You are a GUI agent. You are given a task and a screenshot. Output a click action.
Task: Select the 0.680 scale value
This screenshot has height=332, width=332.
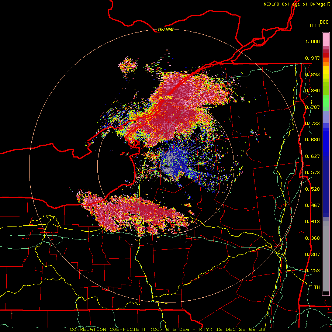pyautogui.click(x=312, y=140)
